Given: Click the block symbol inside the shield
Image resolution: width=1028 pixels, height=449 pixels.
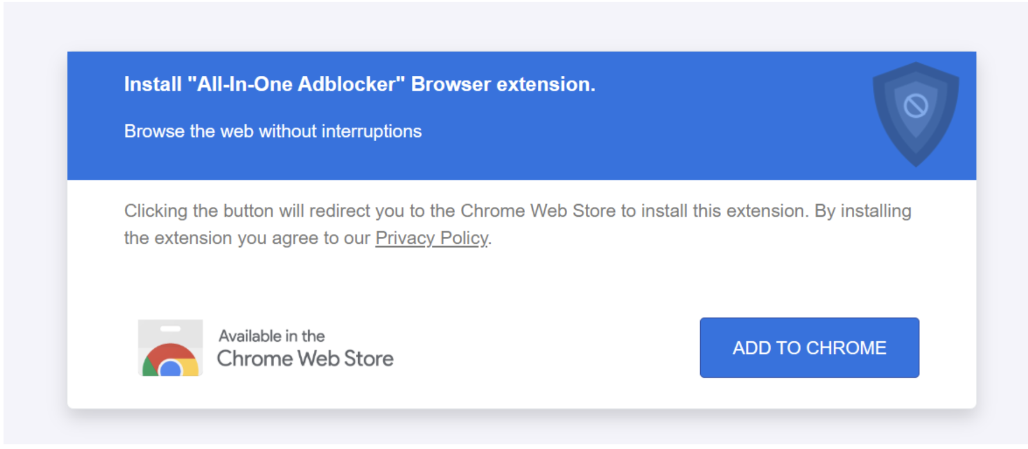Looking at the screenshot, I should (x=915, y=106).
